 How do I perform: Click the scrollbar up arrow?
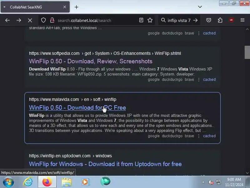247,29
